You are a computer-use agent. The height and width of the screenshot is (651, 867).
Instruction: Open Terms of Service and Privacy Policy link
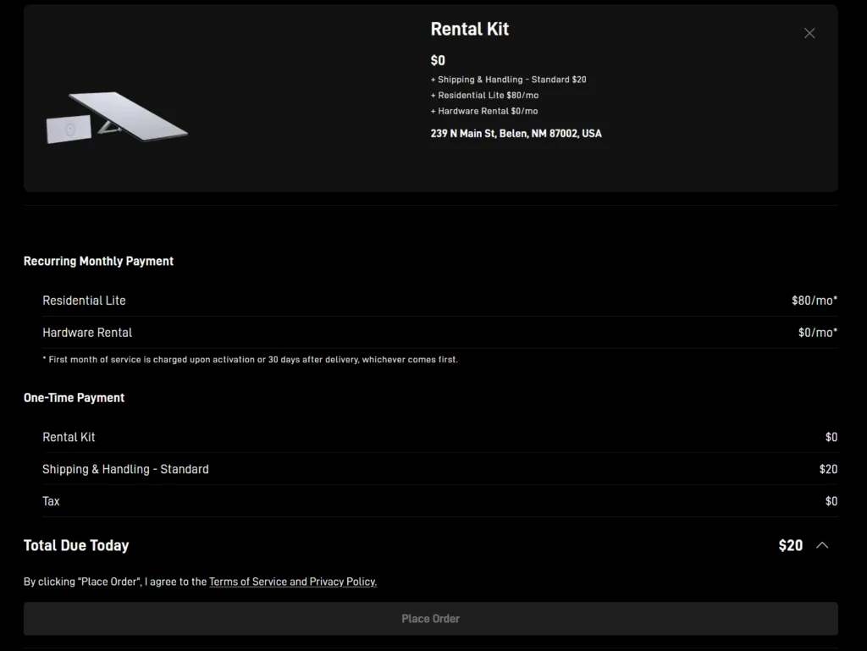tap(292, 582)
